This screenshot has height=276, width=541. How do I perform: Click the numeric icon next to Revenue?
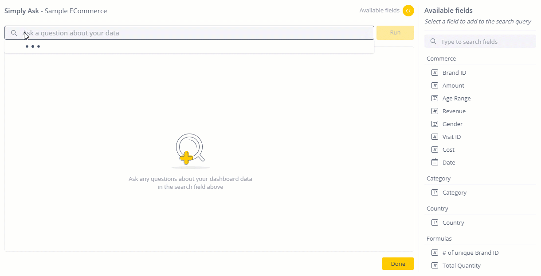pyautogui.click(x=435, y=111)
